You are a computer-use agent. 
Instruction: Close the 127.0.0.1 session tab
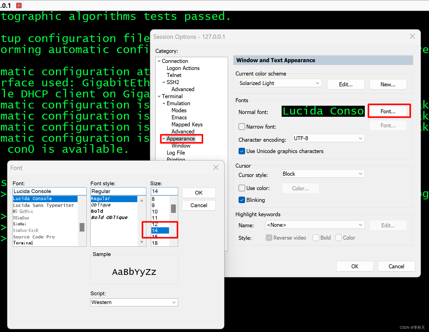[x=19, y=5]
